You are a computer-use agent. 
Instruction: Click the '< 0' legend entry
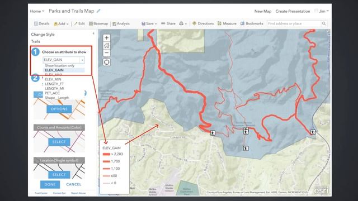click(x=110, y=183)
